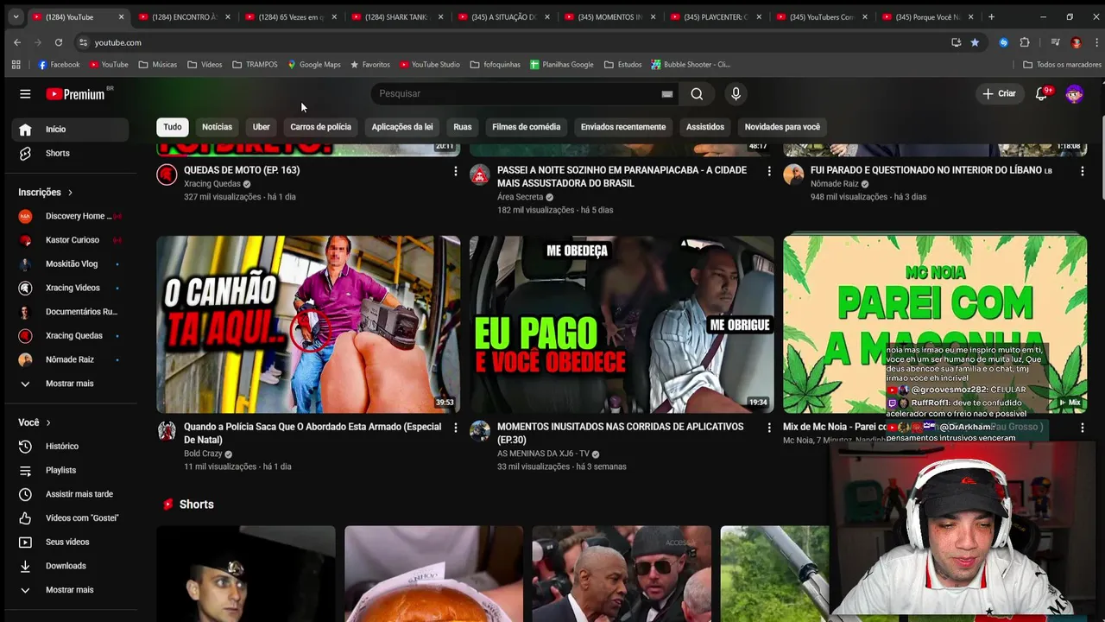Open the Bold Crazy channel link
The image size is (1105, 622).
point(203,454)
